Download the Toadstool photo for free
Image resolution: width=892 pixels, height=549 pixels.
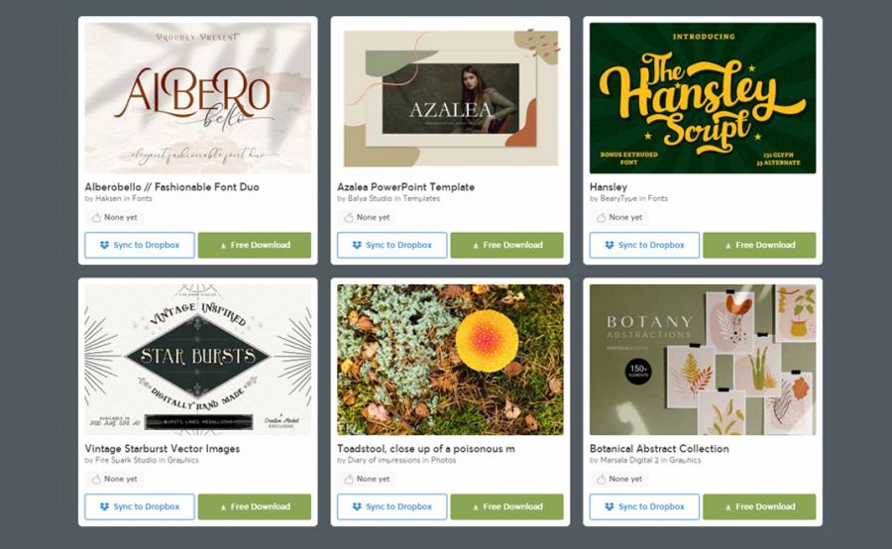tap(506, 507)
